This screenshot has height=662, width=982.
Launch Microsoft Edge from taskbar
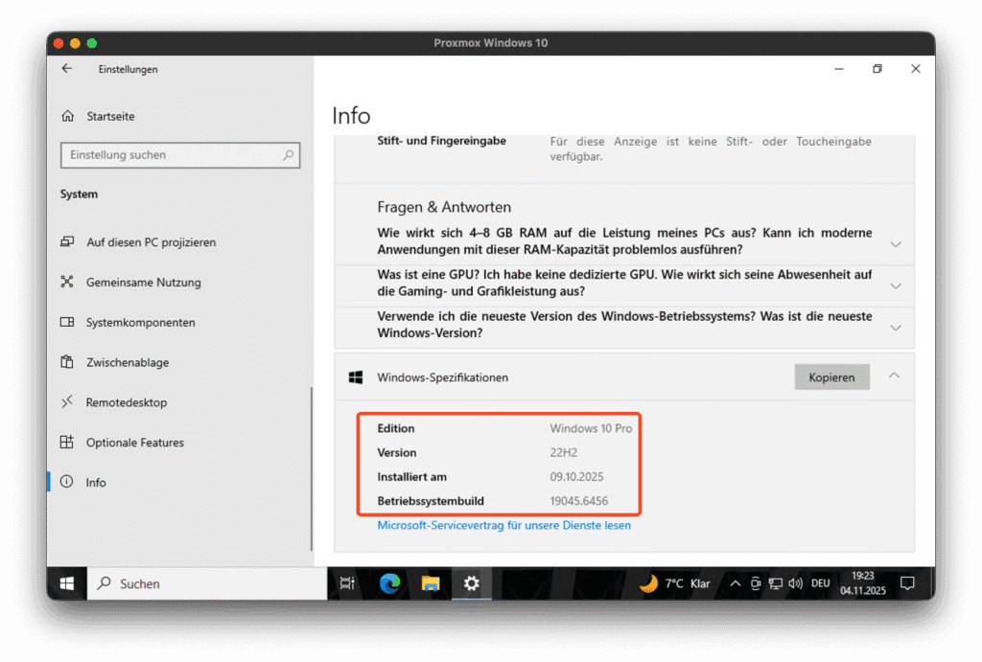pyautogui.click(x=389, y=582)
